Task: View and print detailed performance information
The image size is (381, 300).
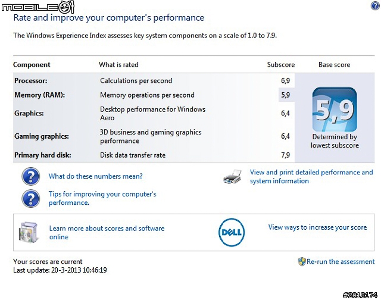Action: [311, 177]
